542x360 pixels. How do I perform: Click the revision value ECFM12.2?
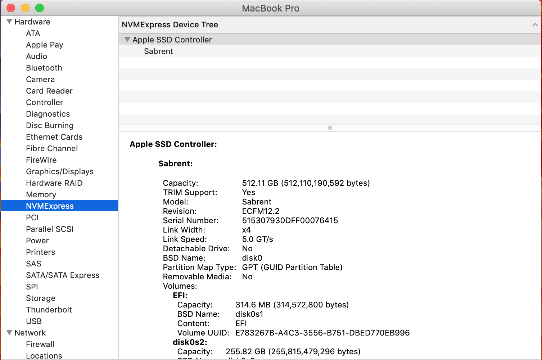[261, 211]
